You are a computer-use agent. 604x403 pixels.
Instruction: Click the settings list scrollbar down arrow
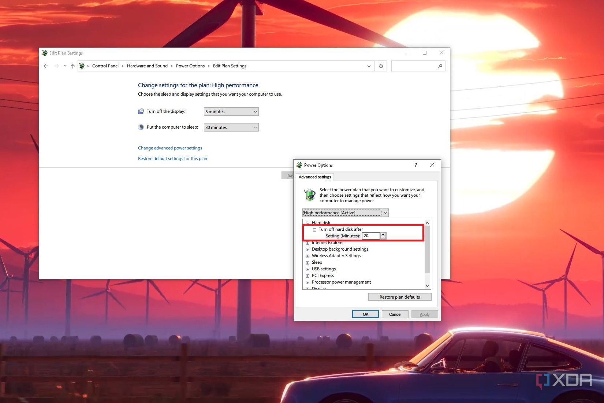click(427, 286)
